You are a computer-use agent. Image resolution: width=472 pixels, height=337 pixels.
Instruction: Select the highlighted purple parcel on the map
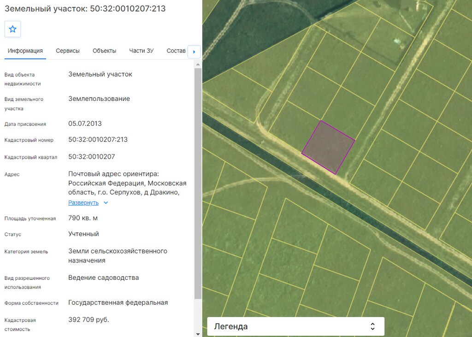point(328,147)
